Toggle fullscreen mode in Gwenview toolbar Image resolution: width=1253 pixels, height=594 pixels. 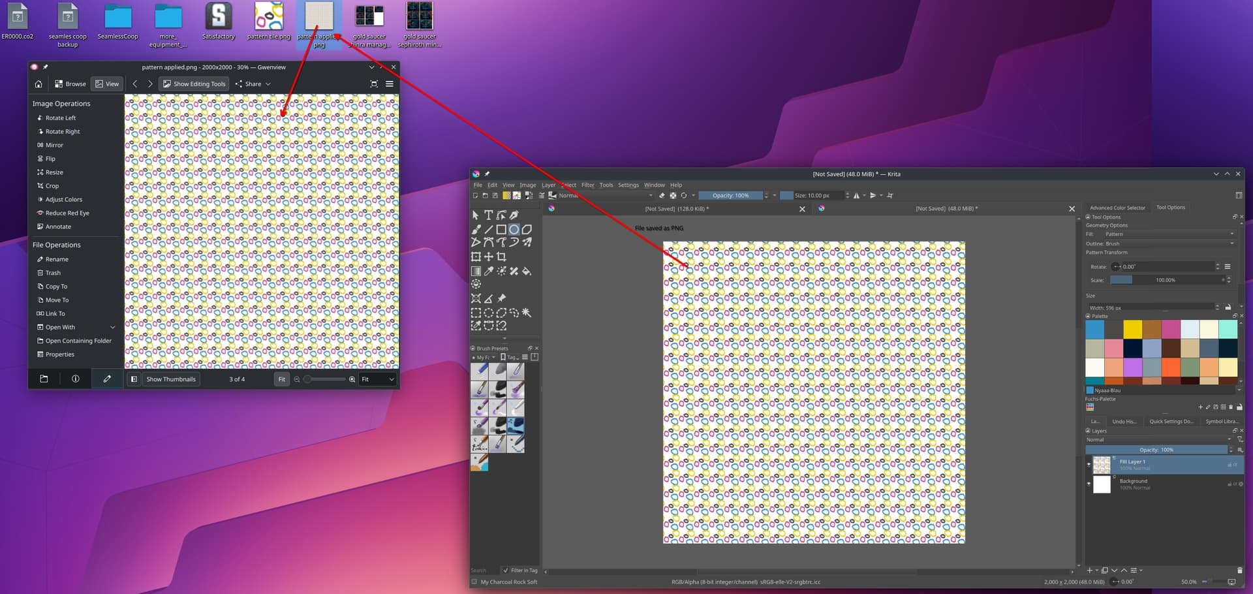pyautogui.click(x=374, y=84)
